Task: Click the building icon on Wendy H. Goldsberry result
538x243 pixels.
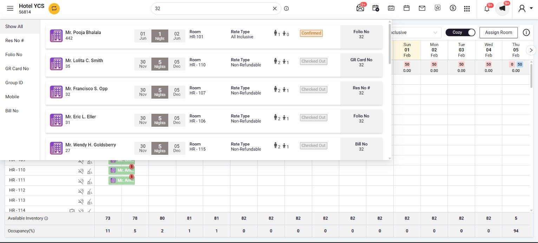Action: (x=56, y=148)
